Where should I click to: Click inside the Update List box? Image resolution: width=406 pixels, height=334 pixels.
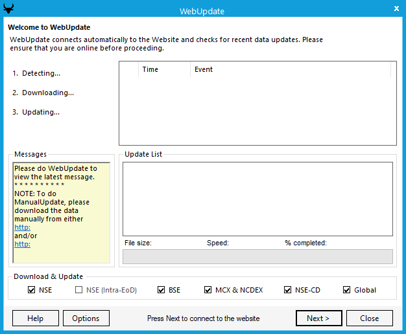(257, 199)
